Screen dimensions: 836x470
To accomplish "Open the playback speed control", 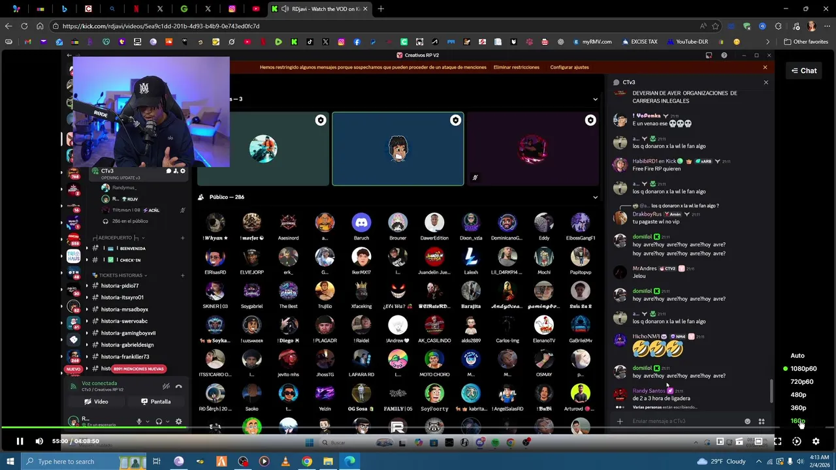I will click(797, 441).
